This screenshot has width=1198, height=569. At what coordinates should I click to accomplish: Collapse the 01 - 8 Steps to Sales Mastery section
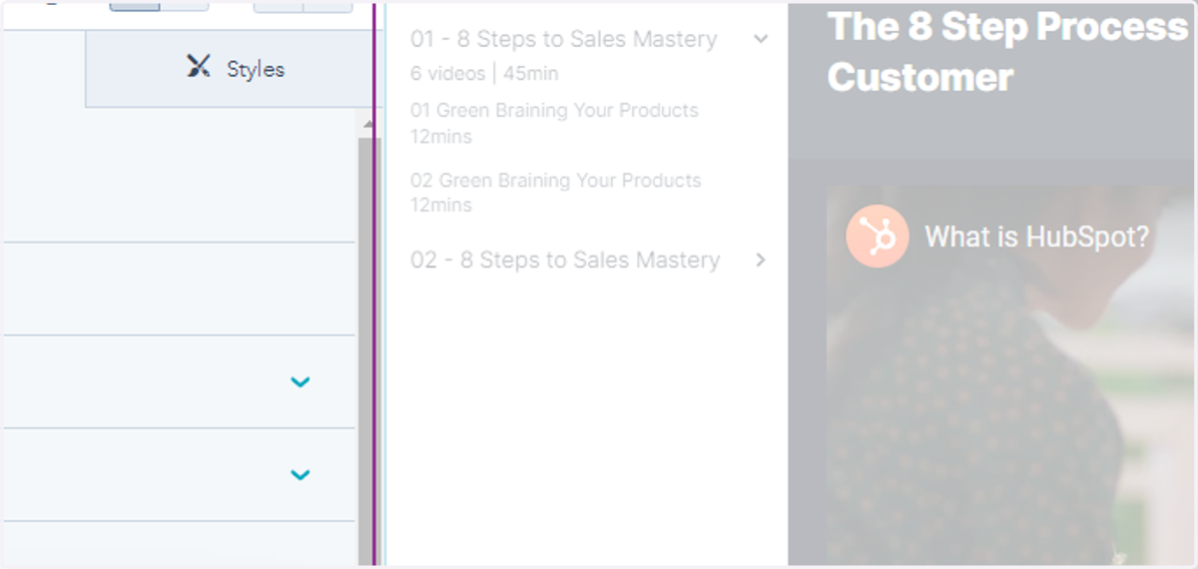[x=761, y=40]
